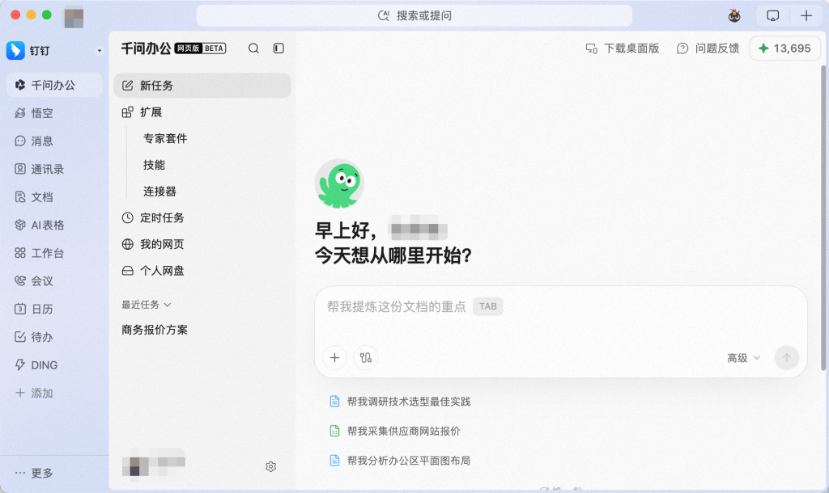Select 扩展 in the panel

click(202, 112)
